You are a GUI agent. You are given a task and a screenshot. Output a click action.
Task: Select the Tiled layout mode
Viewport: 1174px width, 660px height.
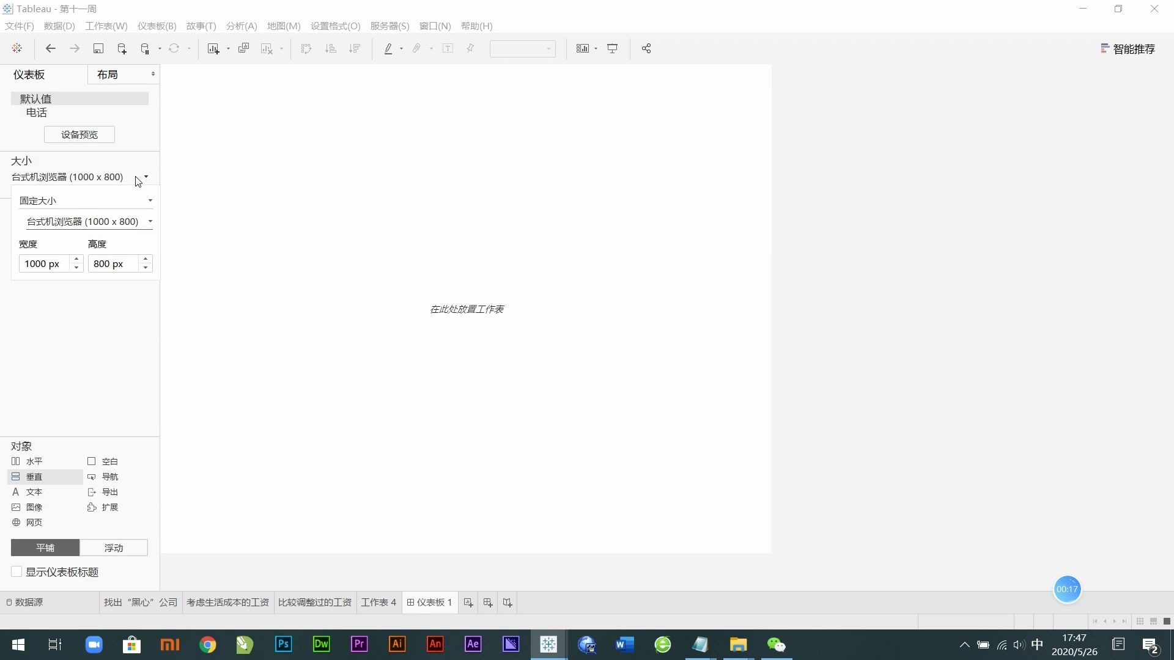45,548
